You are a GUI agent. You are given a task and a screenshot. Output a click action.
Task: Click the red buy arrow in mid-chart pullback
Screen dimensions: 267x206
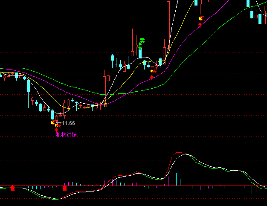152,77
